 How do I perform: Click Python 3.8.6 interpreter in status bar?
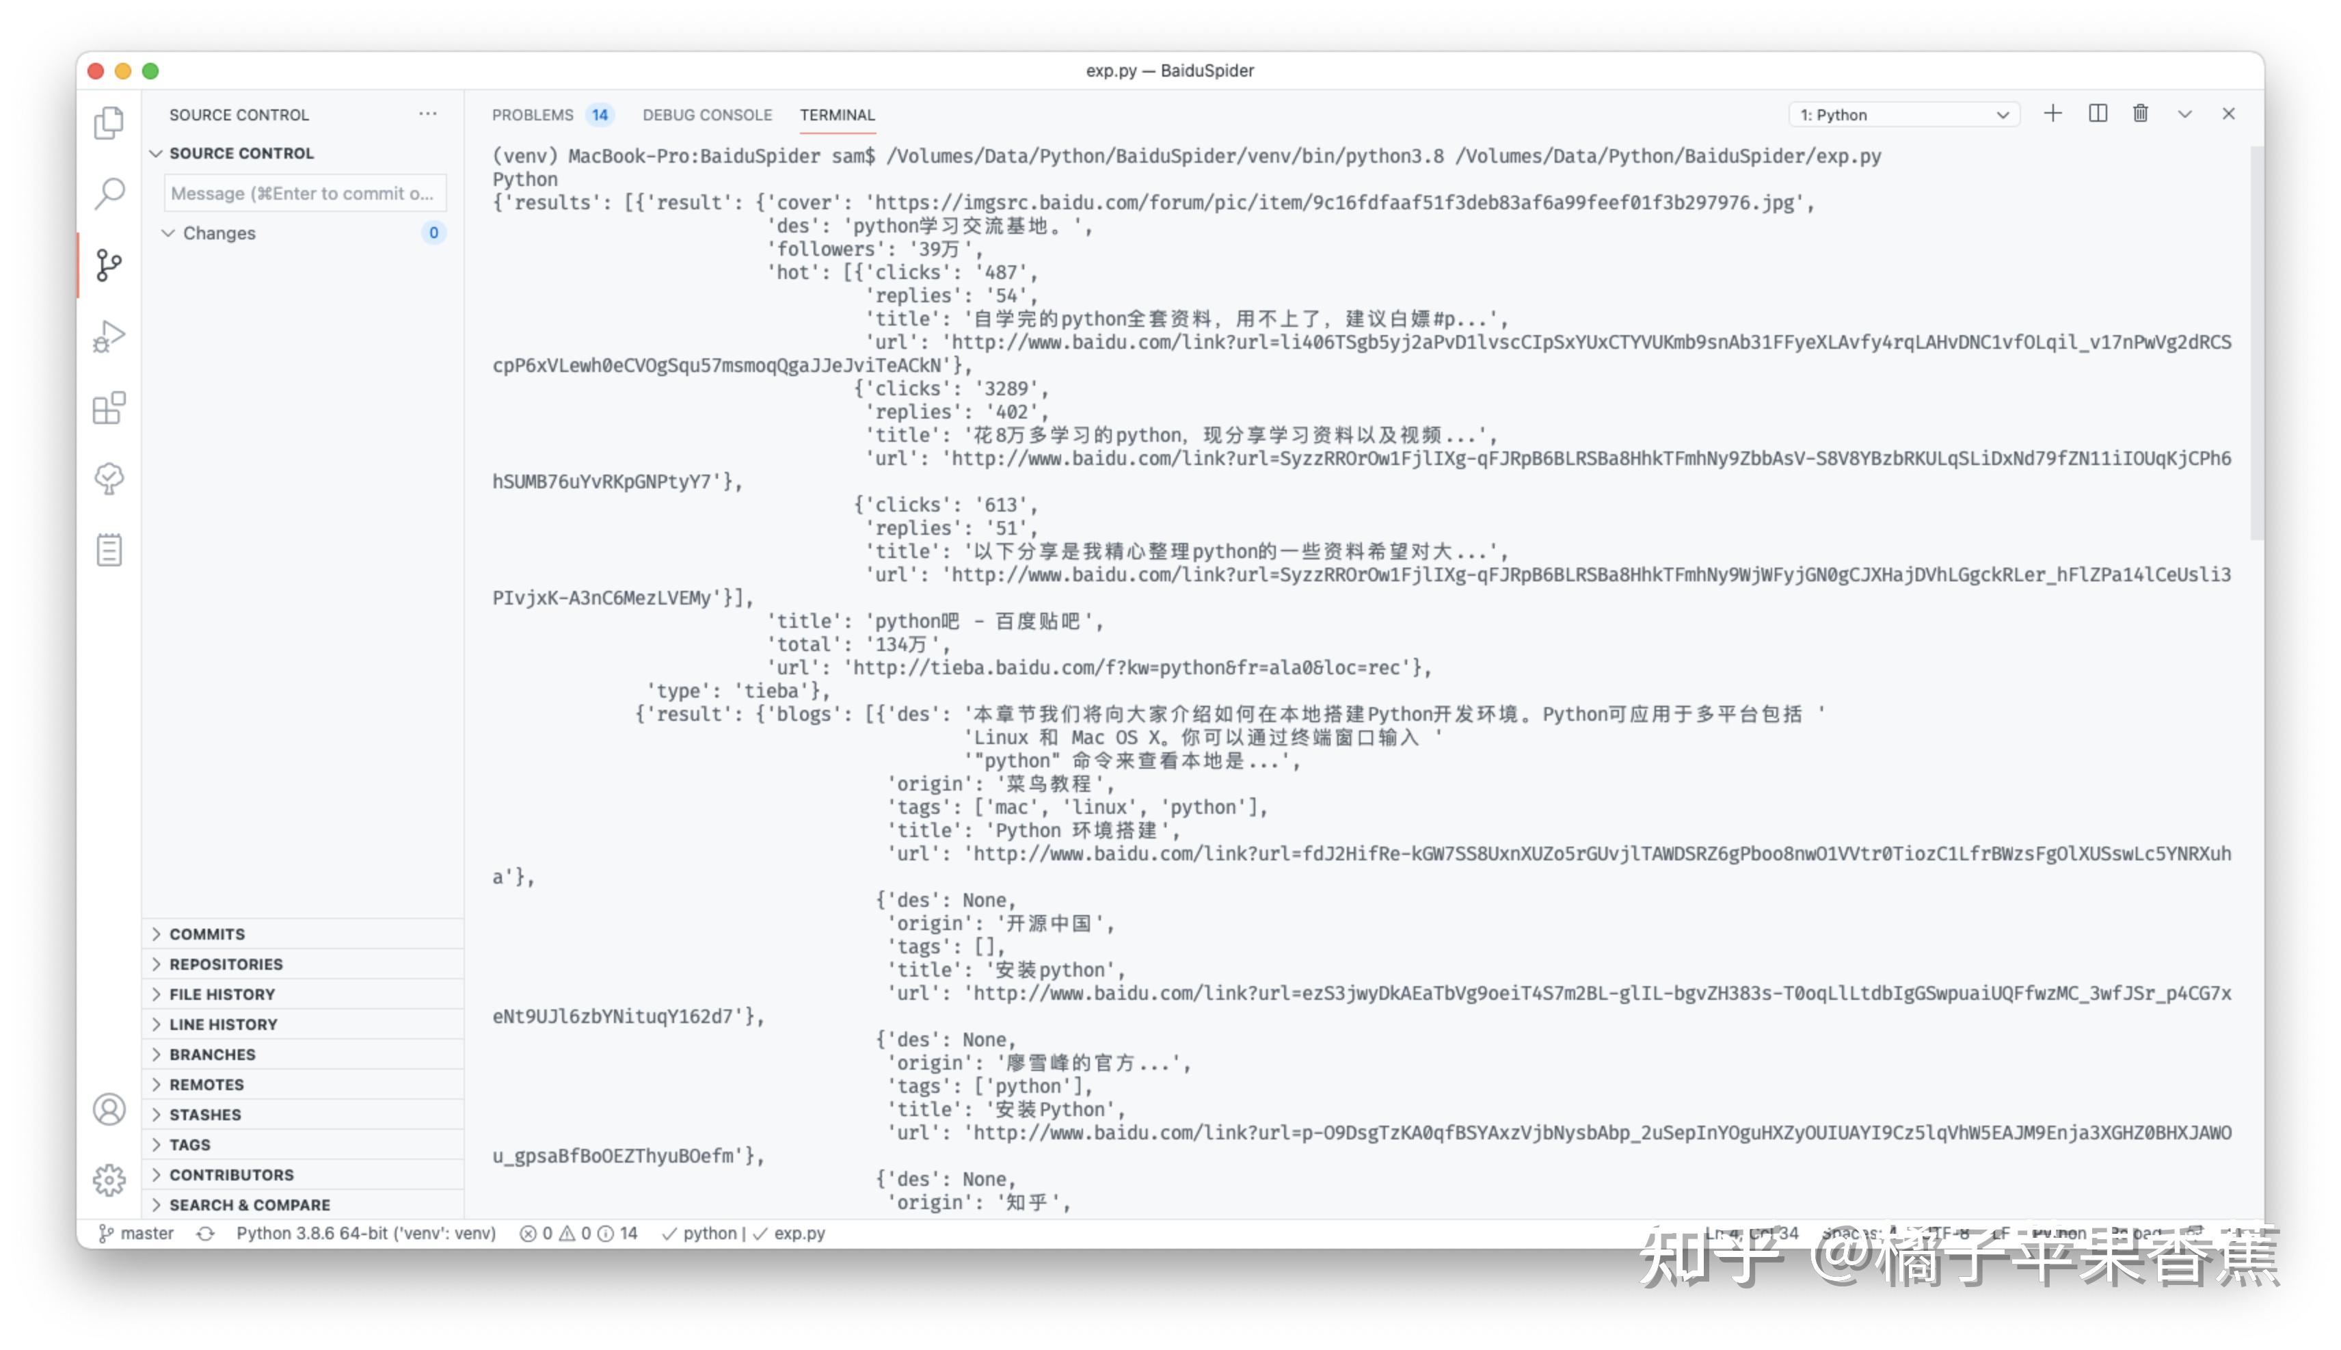pos(366,1233)
